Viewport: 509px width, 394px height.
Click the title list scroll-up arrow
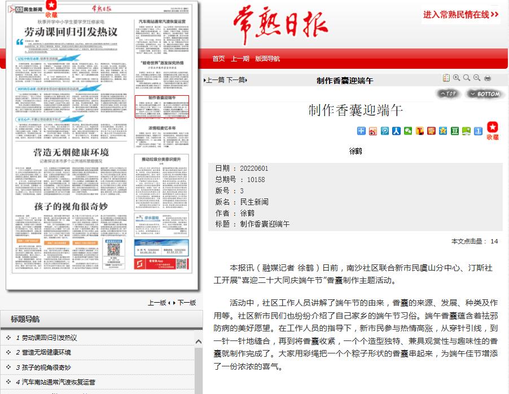click(x=199, y=342)
